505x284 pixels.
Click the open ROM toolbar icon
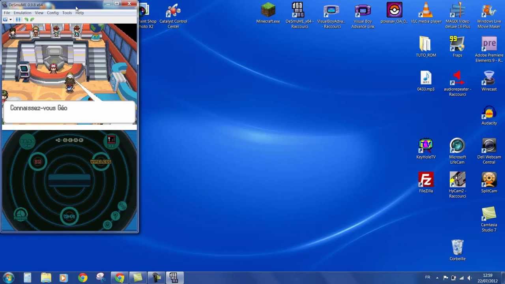click(5, 19)
